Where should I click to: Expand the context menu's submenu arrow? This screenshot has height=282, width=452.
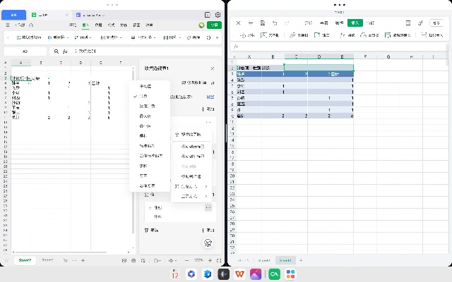(206, 186)
